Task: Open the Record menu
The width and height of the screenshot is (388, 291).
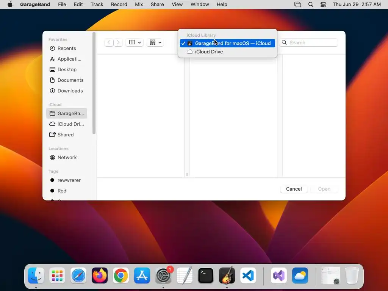Action: 119,5
